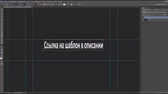Open the layer blend mode dropdown
Screen dimensions: 168x94
coord(150,12)
